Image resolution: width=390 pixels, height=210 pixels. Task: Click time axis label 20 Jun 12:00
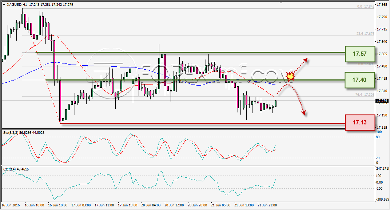pyautogui.click(x=174, y=205)
